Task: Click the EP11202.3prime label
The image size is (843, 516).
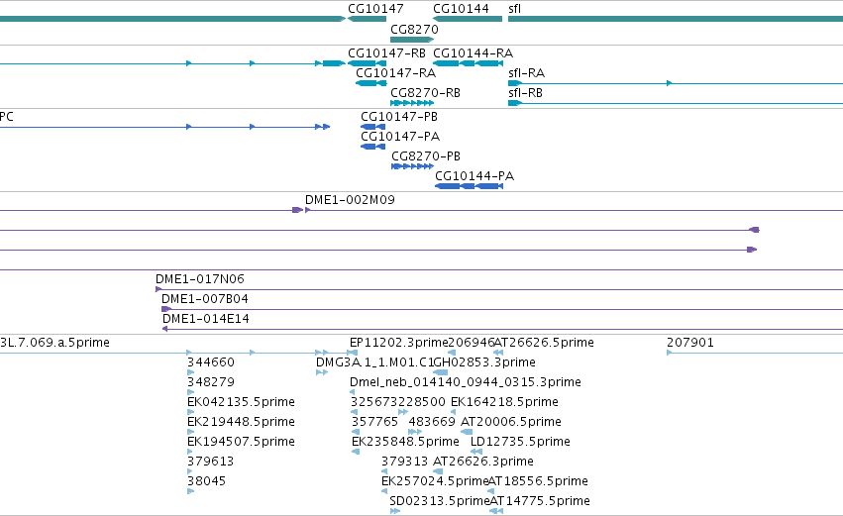Action: tap(398, 343)
